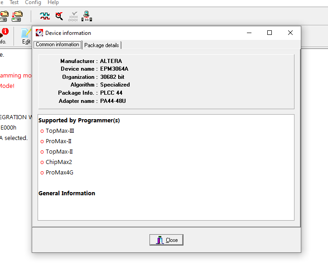Minimize the Device information window
Viewport: 328px width, 275px height.
tap(249, 33)
